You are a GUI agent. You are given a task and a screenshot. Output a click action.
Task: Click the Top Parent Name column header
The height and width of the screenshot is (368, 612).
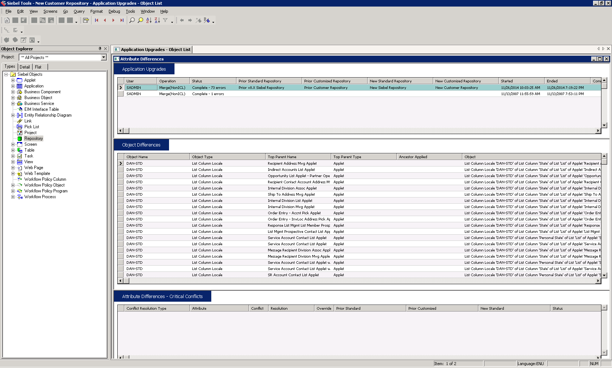pos(298,157)
